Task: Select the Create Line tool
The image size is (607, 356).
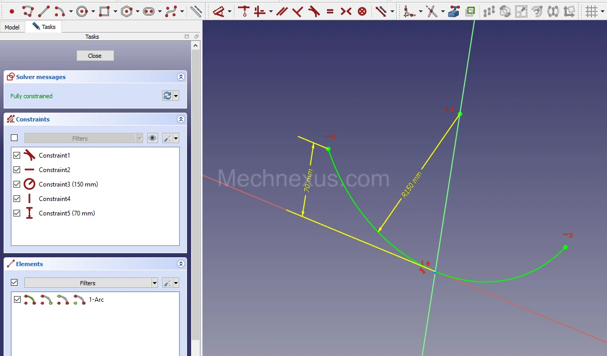Action: tap(43, 11)
